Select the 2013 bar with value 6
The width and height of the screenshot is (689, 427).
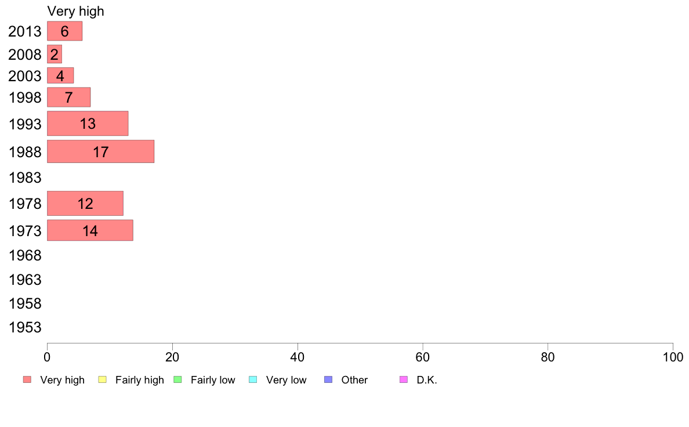tap(64, 31)
